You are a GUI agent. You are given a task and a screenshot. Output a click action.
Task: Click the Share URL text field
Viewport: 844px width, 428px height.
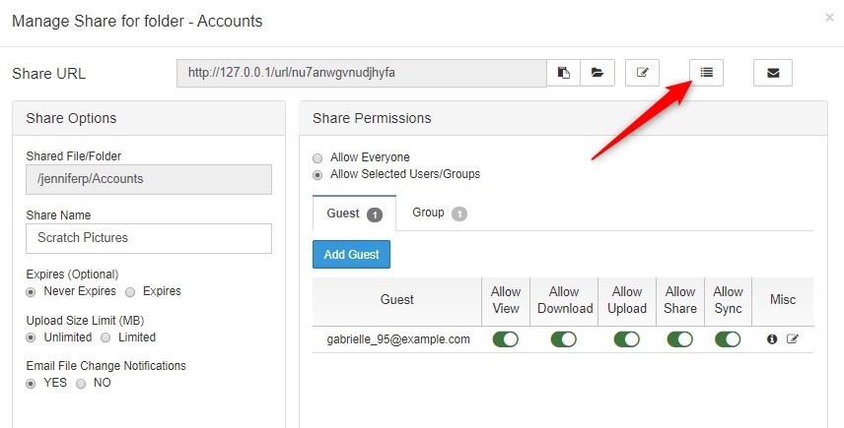pos(362,73)
